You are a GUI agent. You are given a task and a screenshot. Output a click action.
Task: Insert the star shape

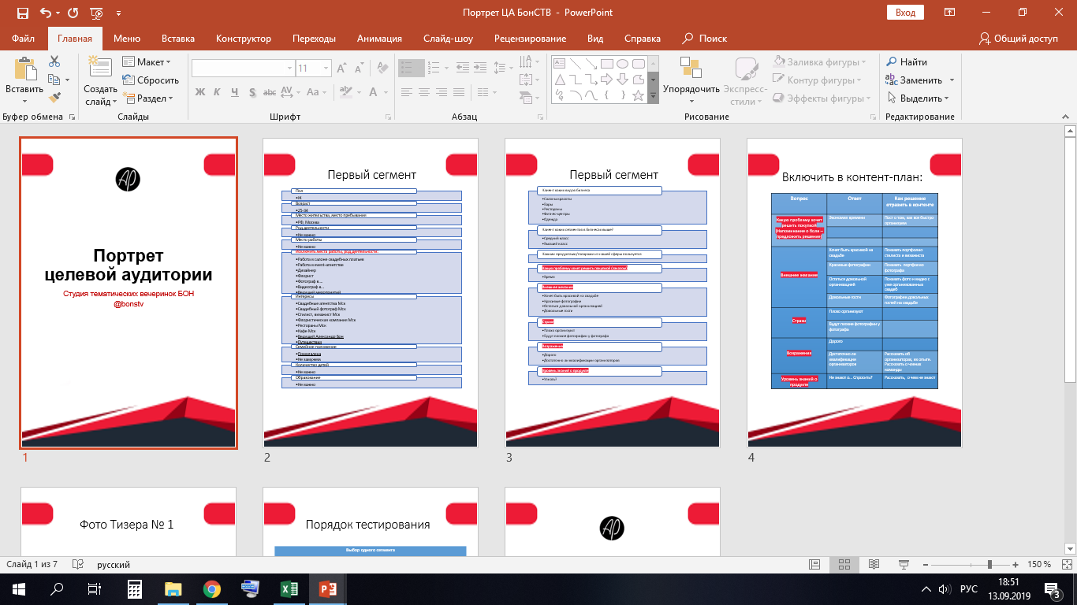point(637,95)
